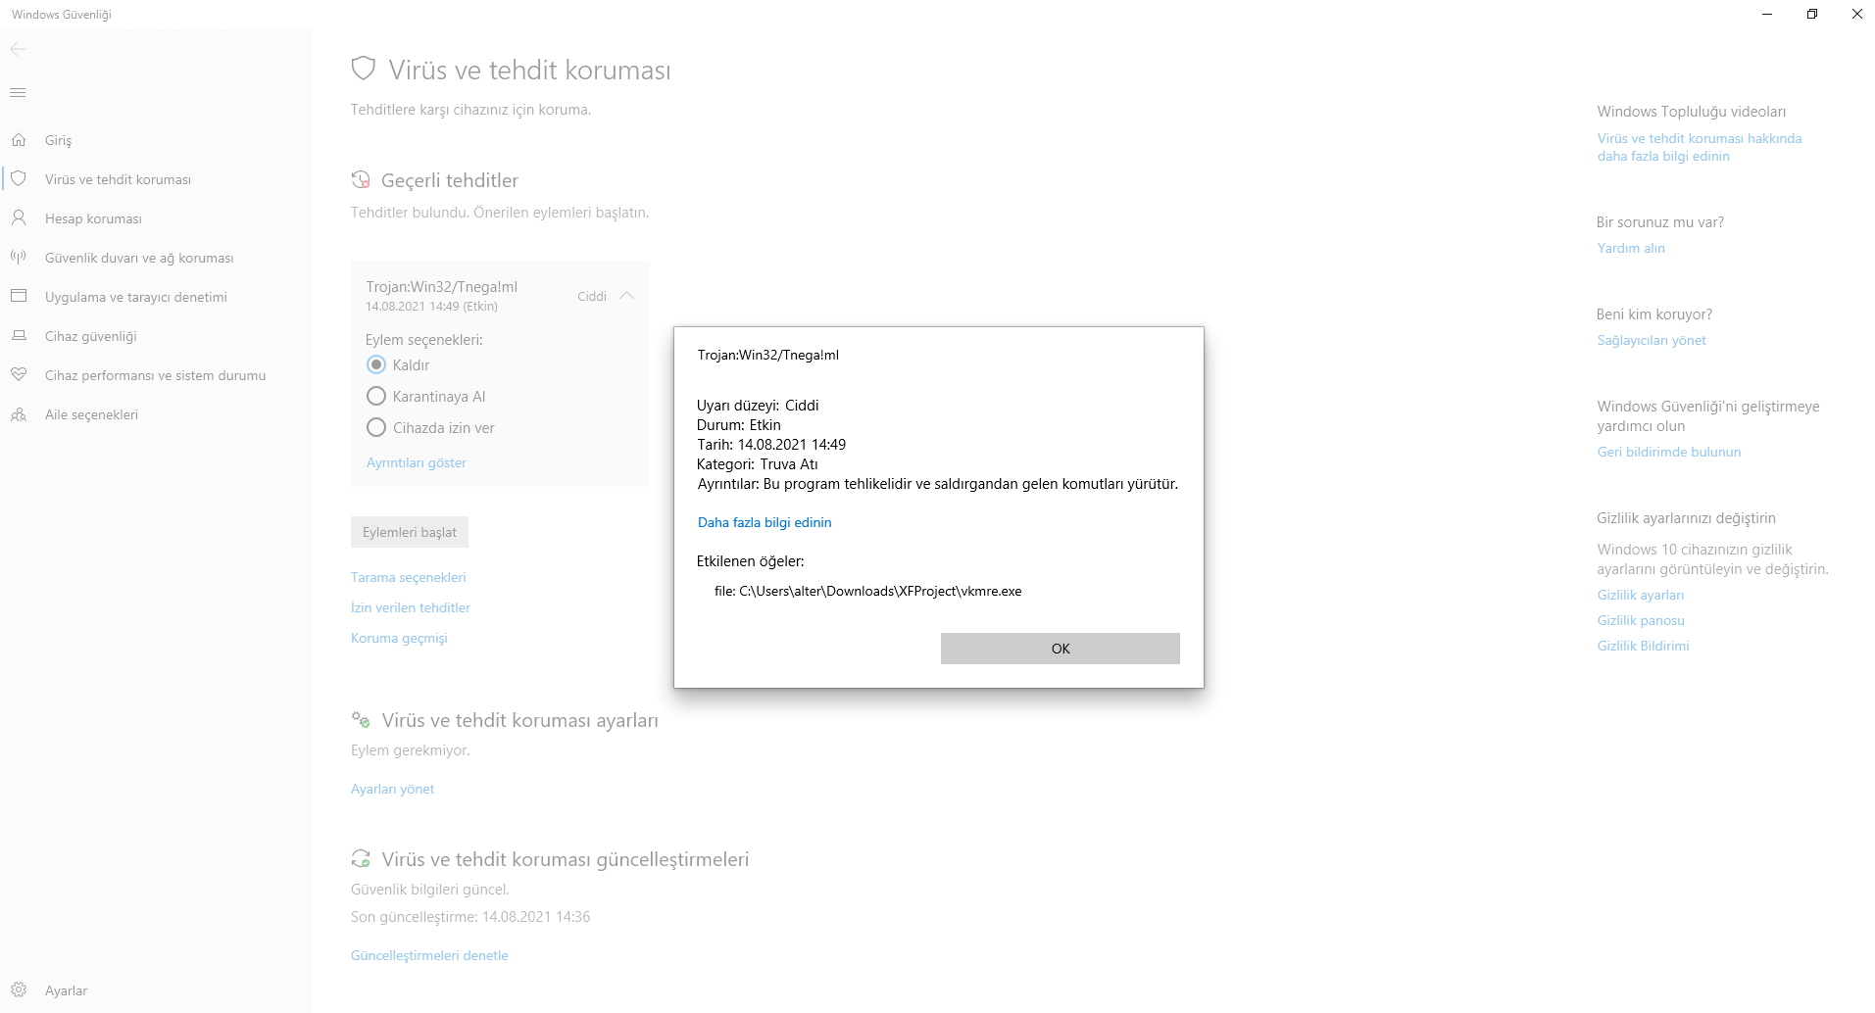1875x1013 pixels.
Task: Click the Yardım alın link
Action: click(1631, 248)
